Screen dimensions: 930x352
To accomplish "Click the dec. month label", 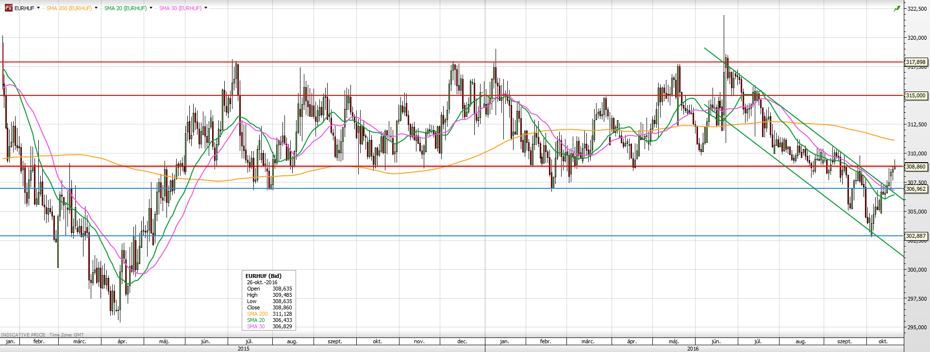I will [462, 341].
